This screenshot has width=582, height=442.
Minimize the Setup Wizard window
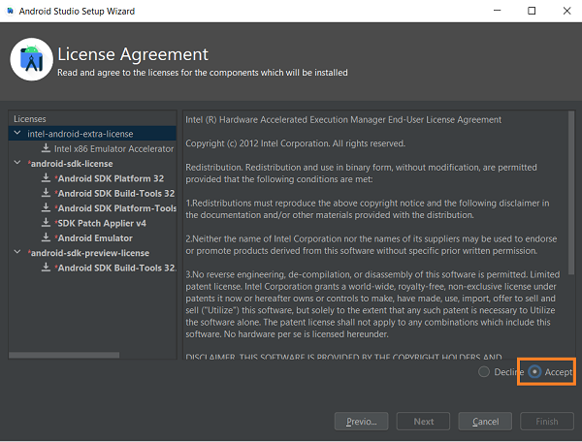pyautogui.click(x=497, y=11)
